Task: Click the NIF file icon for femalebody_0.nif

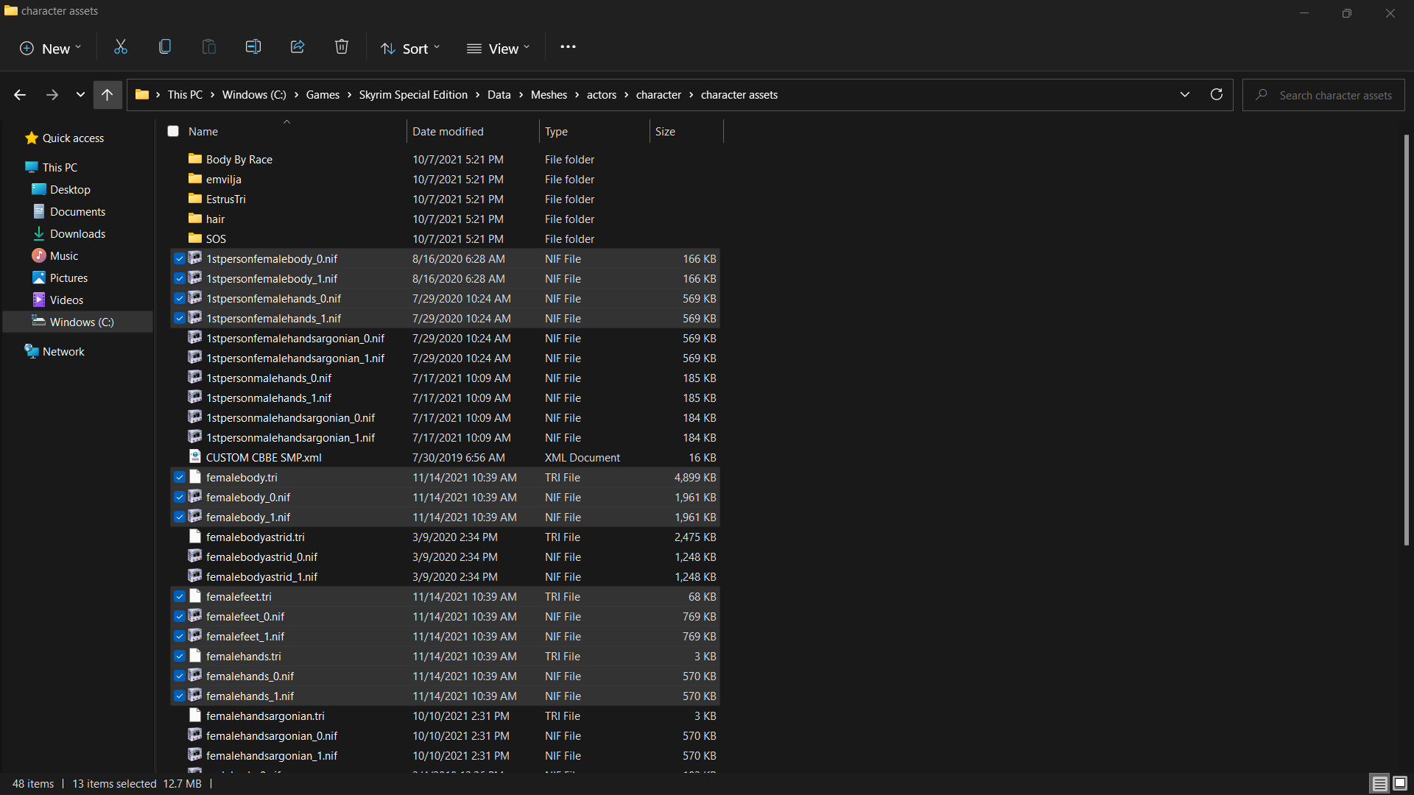Action: pyautogui.click(x=195, y=496)
